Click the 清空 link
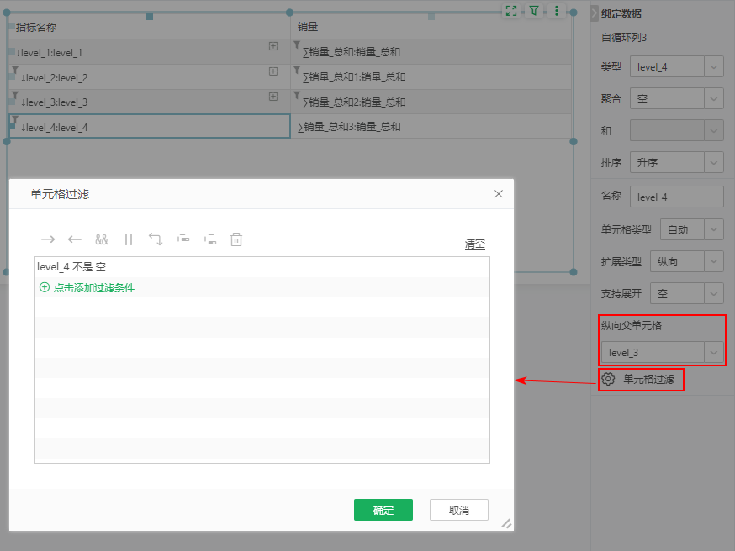Screen dimensions: 735x551 point(475,244)
